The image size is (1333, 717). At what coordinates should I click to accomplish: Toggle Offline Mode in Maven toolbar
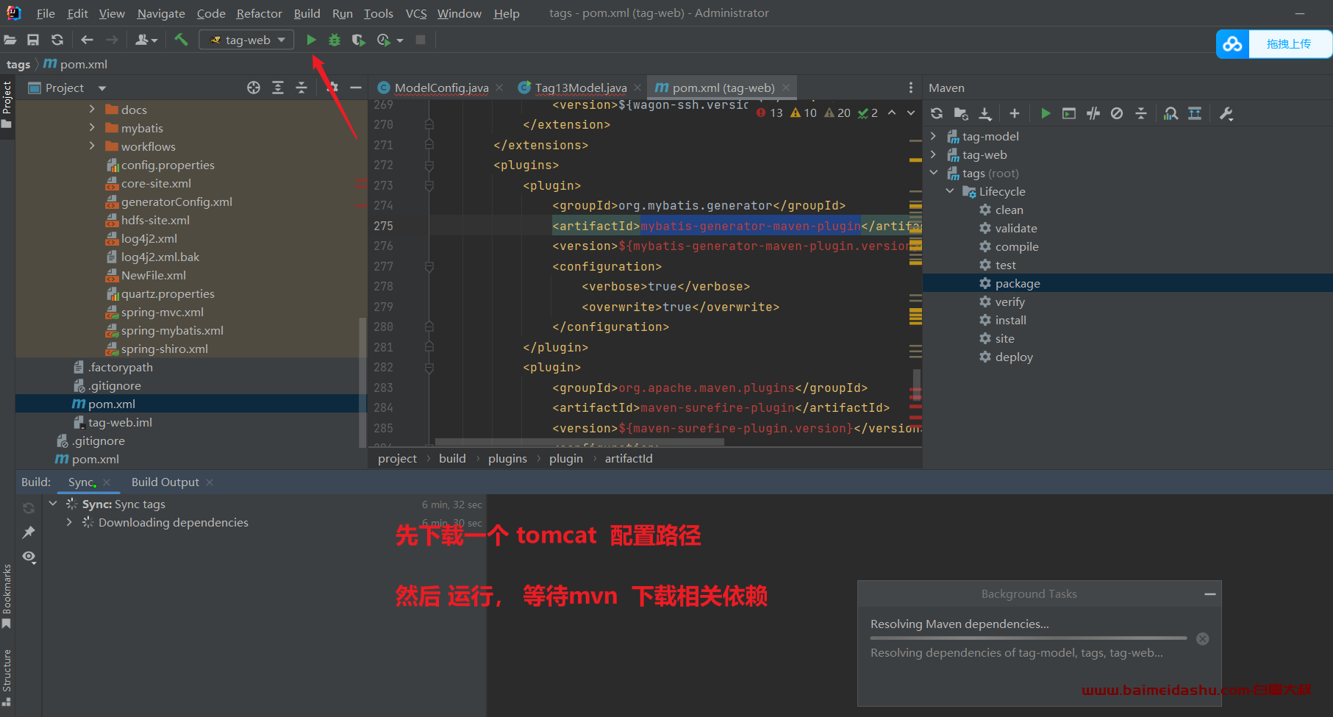click(1093, 113)
